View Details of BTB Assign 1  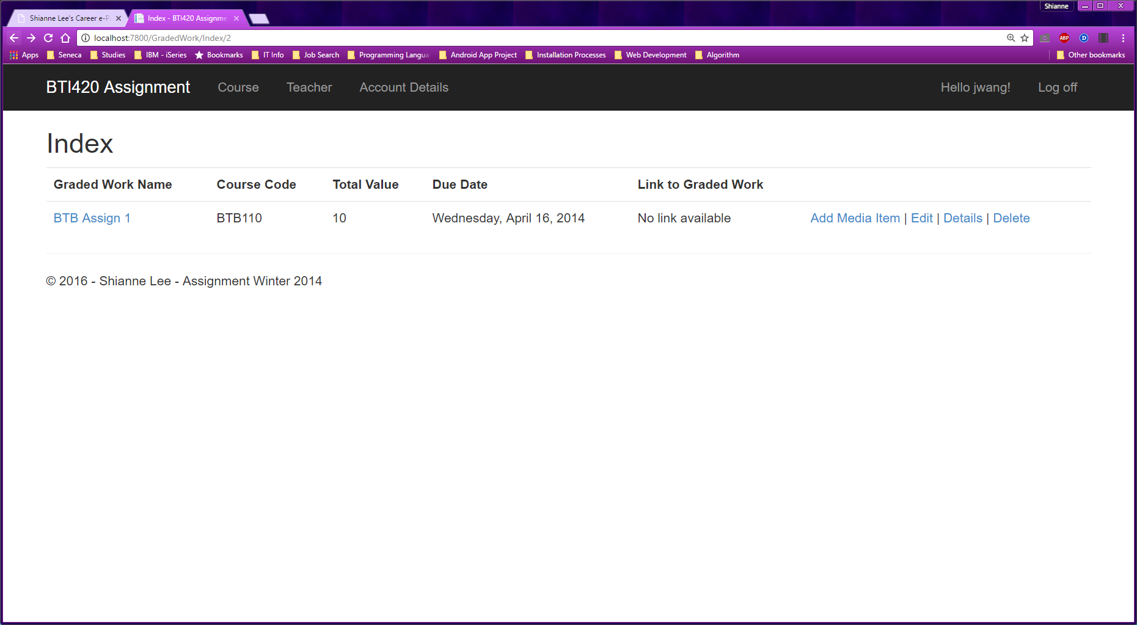click(963, 218)
